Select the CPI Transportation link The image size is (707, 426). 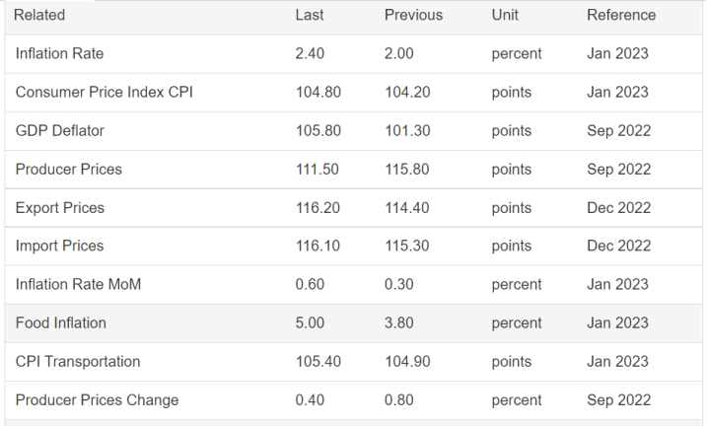(x=78, y=361)
